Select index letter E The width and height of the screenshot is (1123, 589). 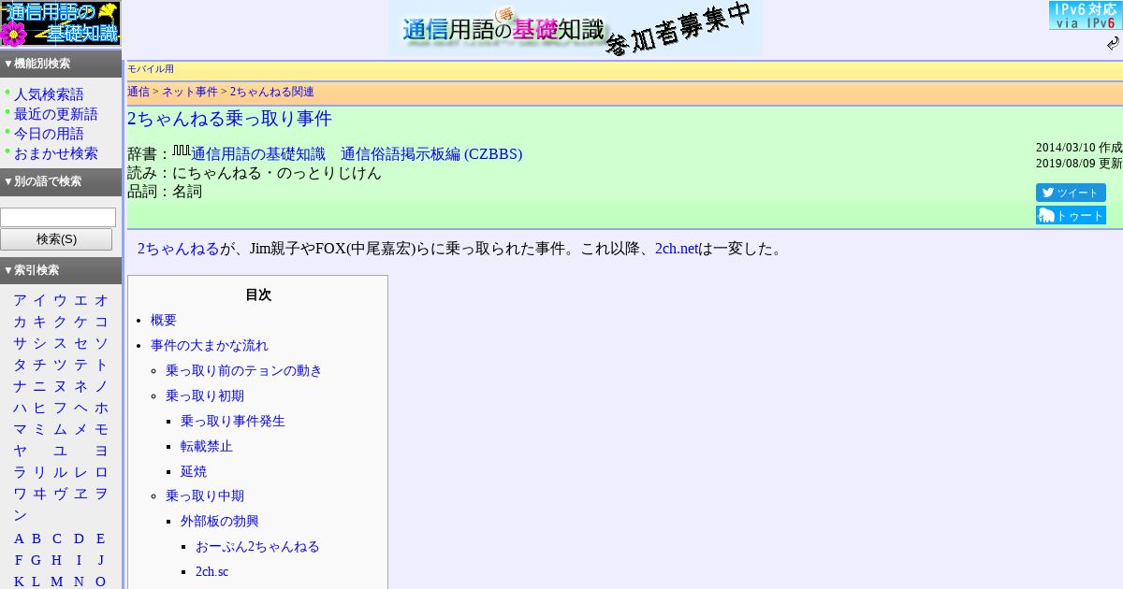[x=100, y=539]
